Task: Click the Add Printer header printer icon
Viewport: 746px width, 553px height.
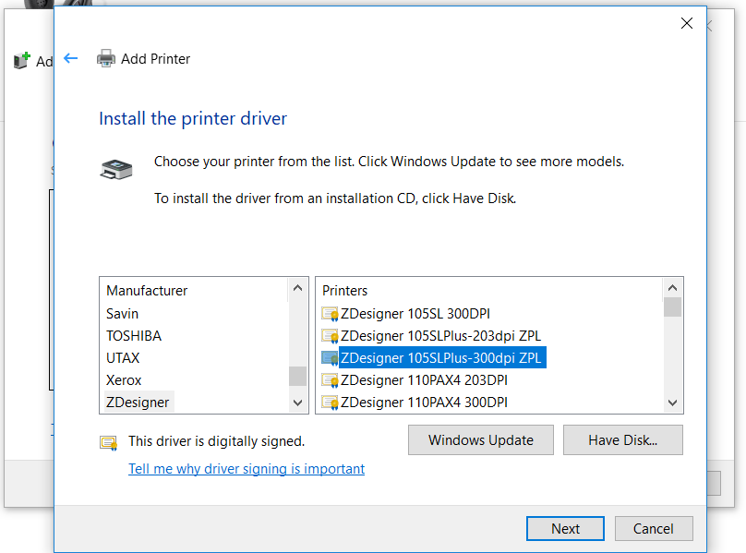Action: click(x=105, y=58)
